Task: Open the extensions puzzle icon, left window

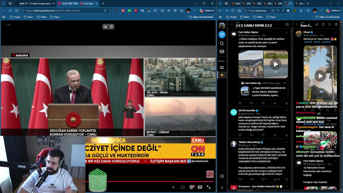Action: pos(155,10)
